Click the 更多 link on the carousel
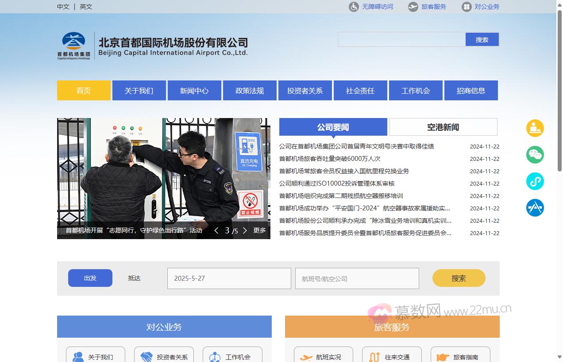 [260, 230]
